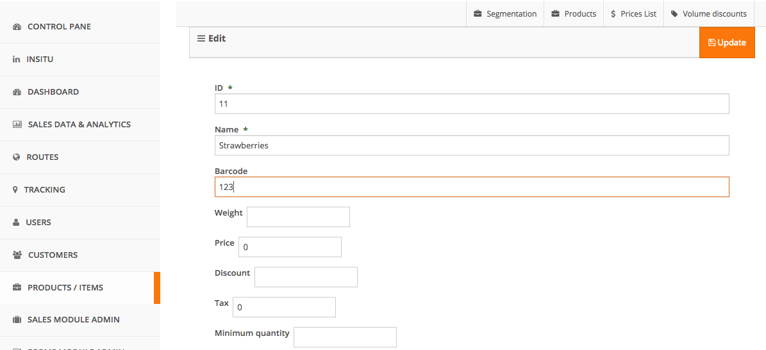Click the Users person icon
766x350 pixels.
coord(17,223)
